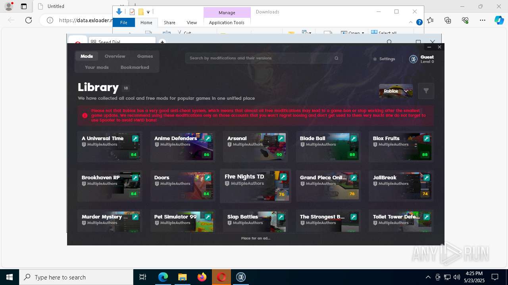This screenshot has width=508, height=285.
Task: Launch Firefox from the taskbar
Action: click(x=202, y=277)
